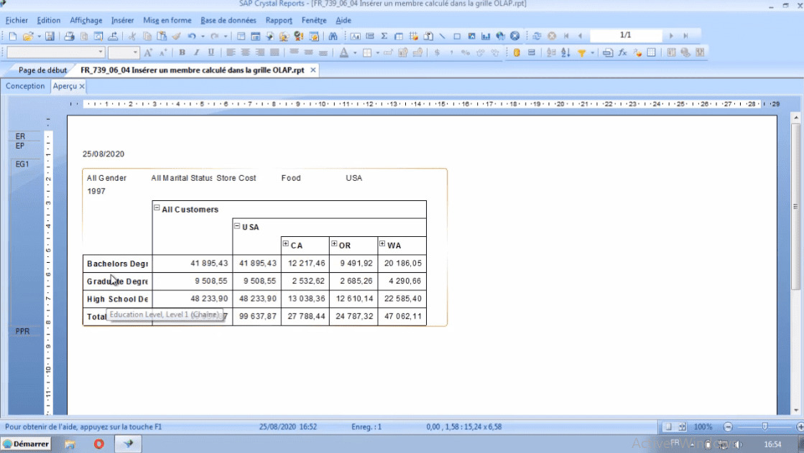Click the Bachelors Degree row header

click(117, 263)
